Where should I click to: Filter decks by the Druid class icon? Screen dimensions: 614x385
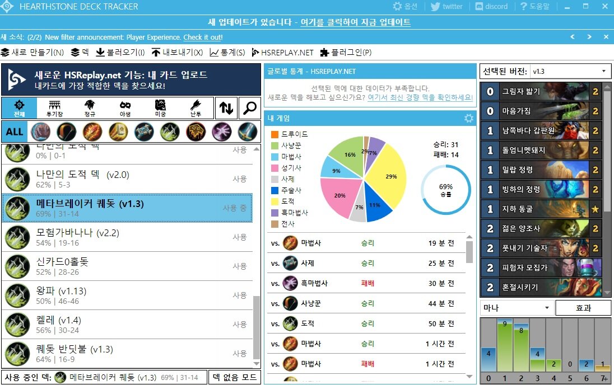(41, 132)
